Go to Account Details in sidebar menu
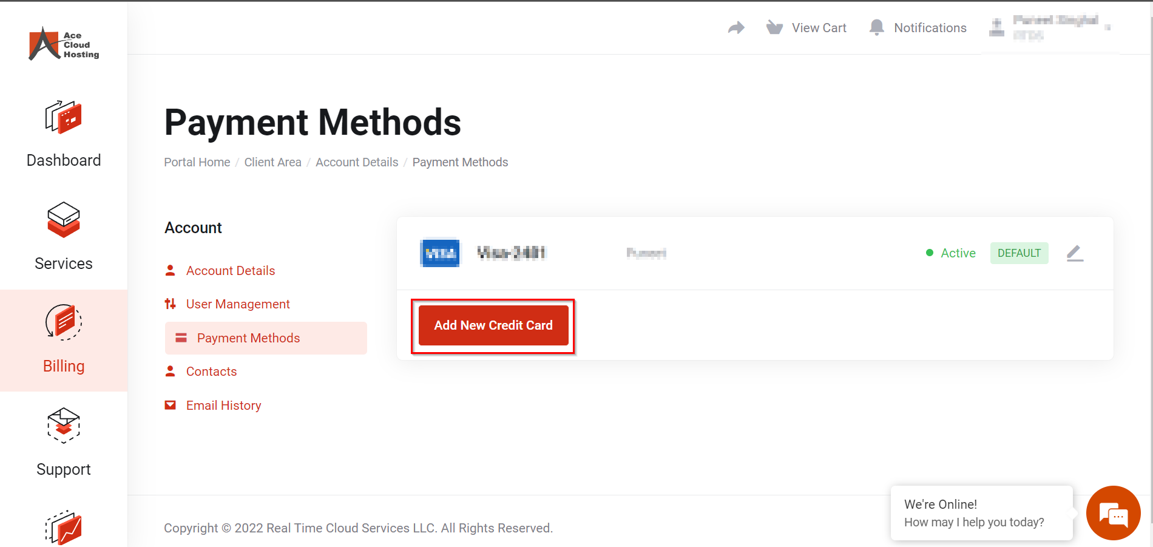The image size is (1153, 547). [230, 271]
